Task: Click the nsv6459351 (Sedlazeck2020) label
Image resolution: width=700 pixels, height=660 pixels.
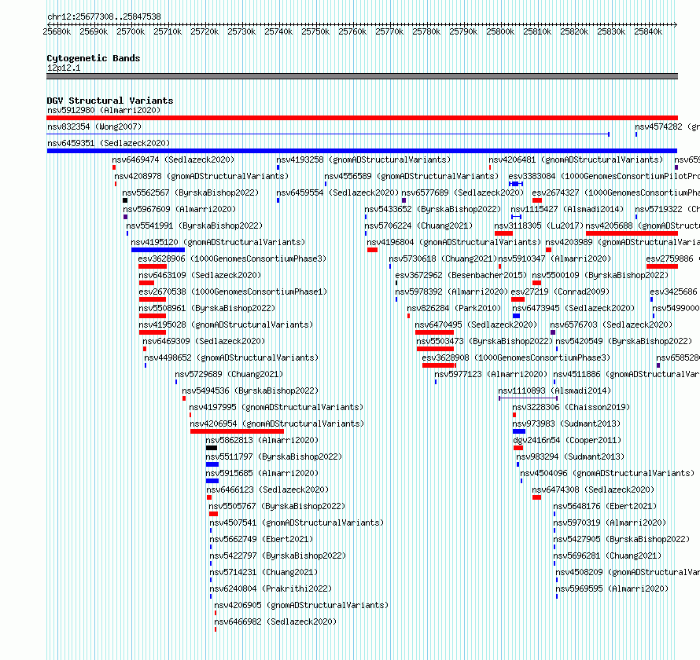Action: coord(109,143)
